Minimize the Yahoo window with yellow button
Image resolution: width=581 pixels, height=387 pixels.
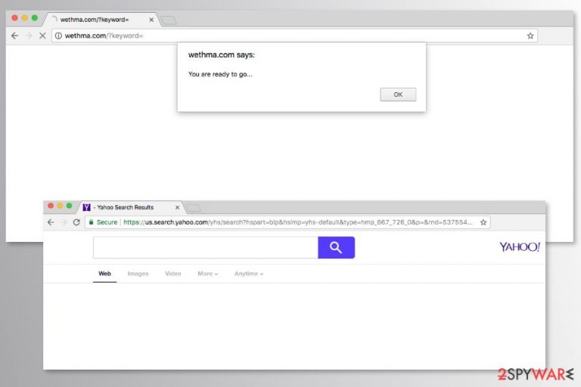point(60,206)
